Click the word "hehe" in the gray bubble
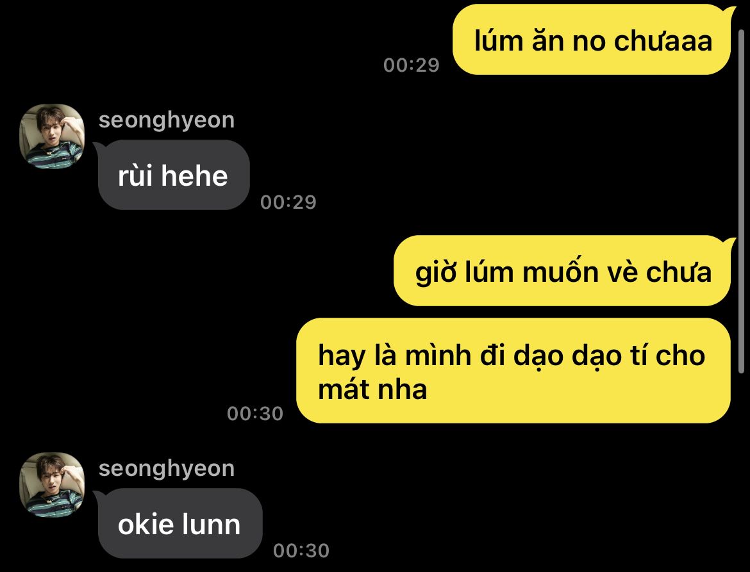This screenshot has width=750, height=572. pos(194,176)
